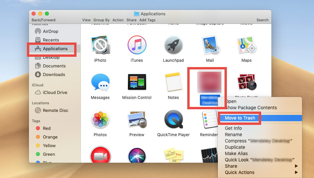Open the Notes app icon
This screenshot has width=314, height=178.
[173, 83]
